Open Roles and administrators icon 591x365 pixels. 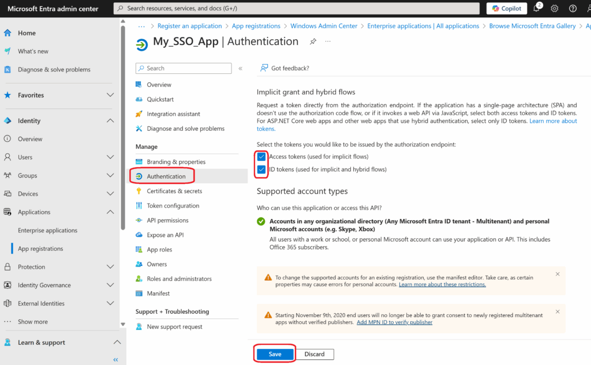(139, 279)
